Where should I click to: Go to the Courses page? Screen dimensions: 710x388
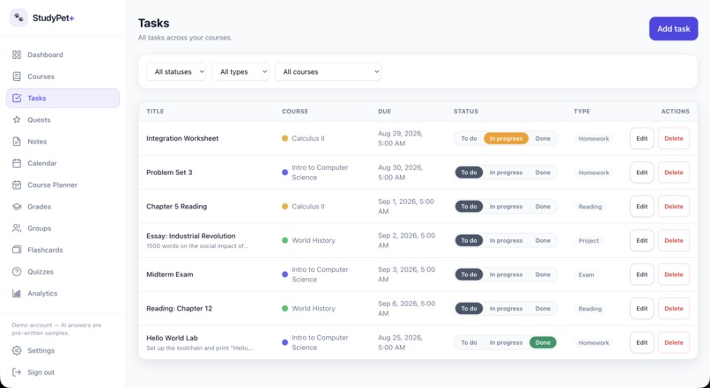tap(63, 77)
